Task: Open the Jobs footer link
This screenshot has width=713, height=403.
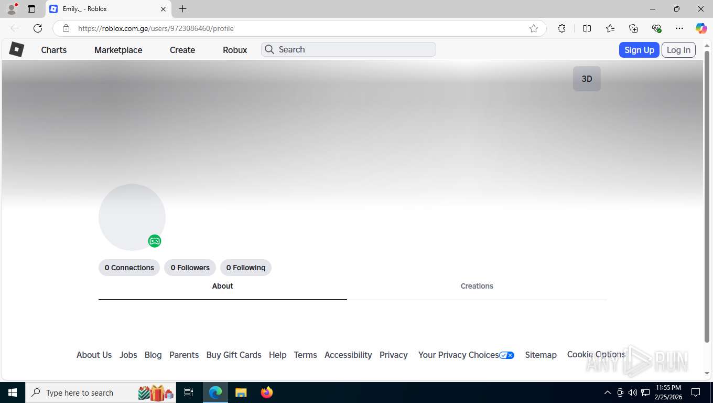Action: pyautogui.click(x=128, y=355)
